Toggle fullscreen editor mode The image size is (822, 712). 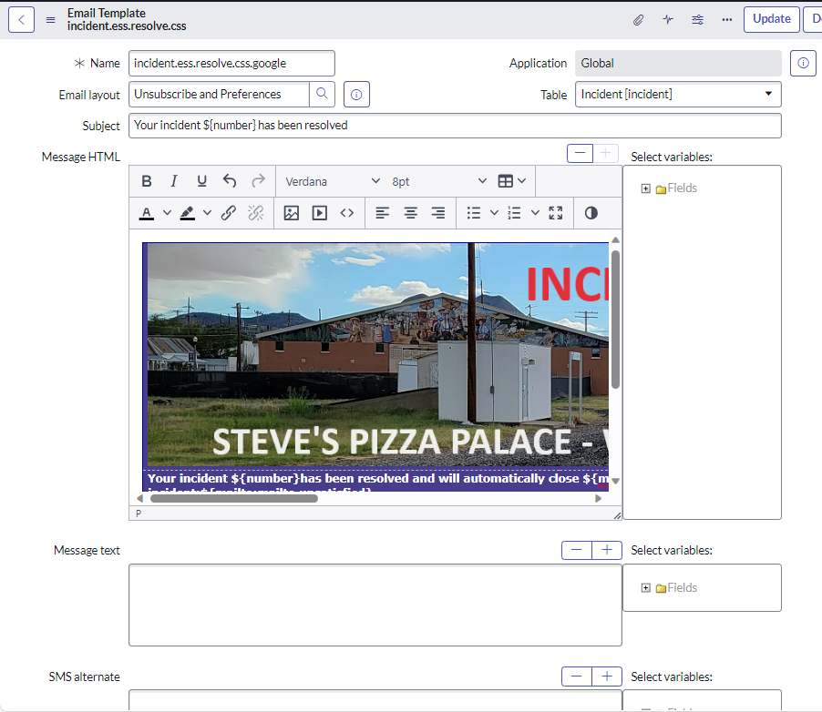pos(556,213)
